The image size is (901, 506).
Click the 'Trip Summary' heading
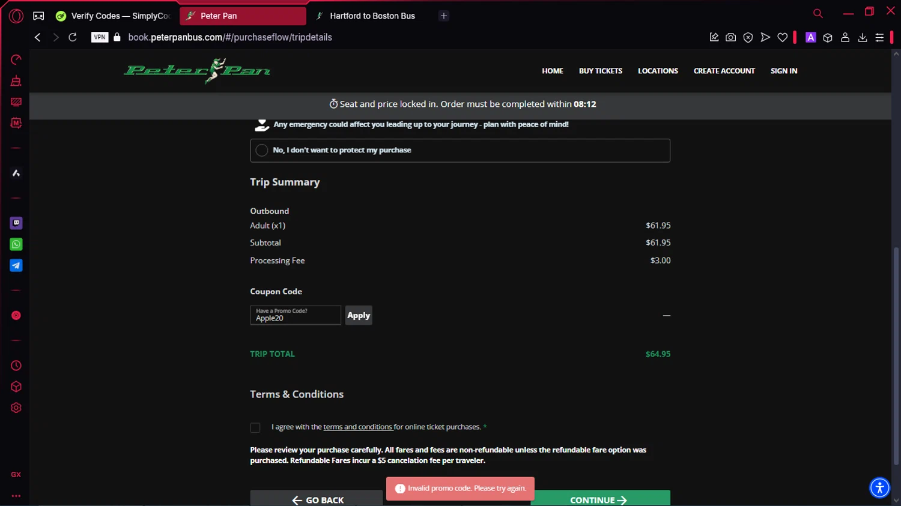pos(285,182)
